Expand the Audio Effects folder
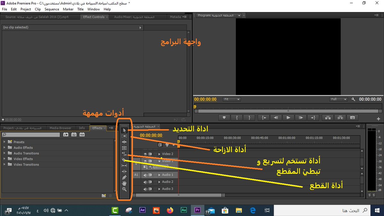 coord(4,148)
